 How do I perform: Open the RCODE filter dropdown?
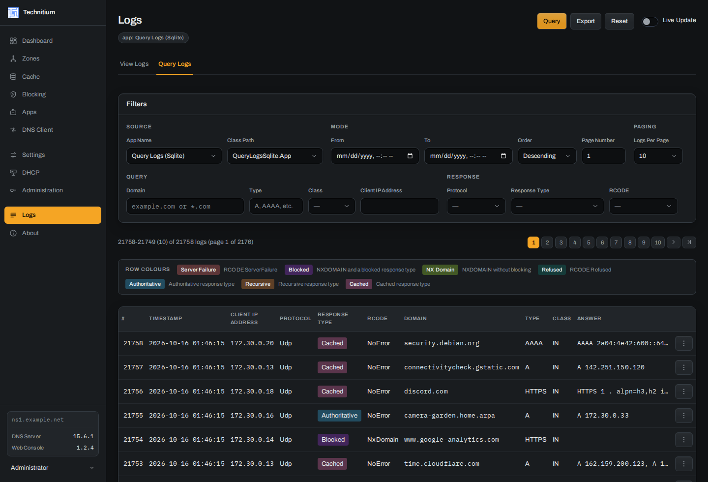coord(643,206)
